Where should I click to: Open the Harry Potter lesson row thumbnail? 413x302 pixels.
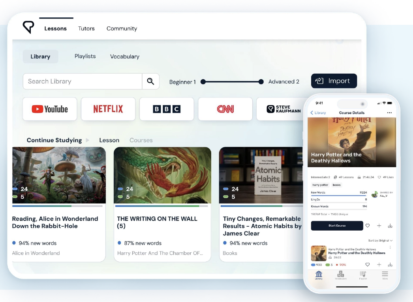click(319, 254)
